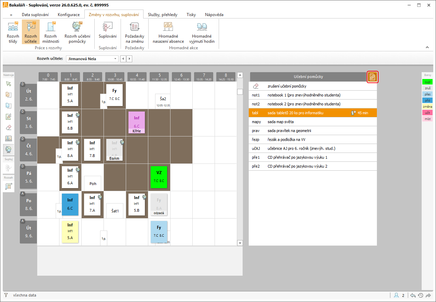Select the blue přid color
This screenshot has width=436, height=302.
pos(427,100)
